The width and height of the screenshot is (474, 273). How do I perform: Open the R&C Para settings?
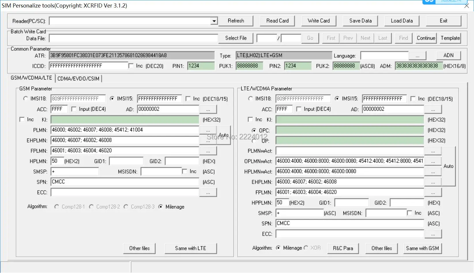343,248
